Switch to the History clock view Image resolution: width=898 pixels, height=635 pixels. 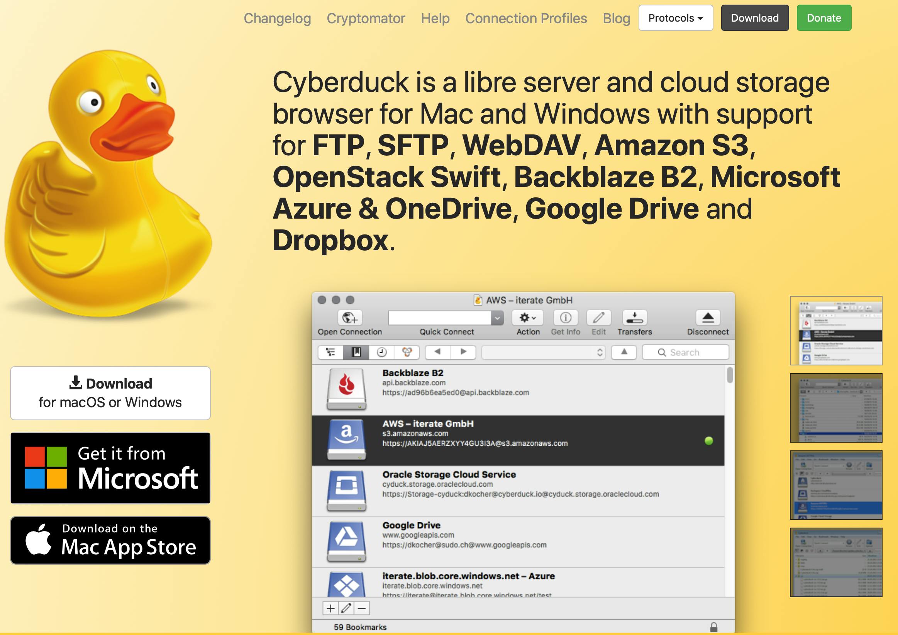381,352
